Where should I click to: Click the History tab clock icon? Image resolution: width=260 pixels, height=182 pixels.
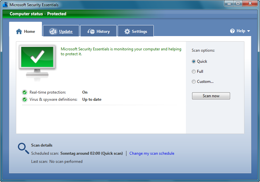pos(91,32)
